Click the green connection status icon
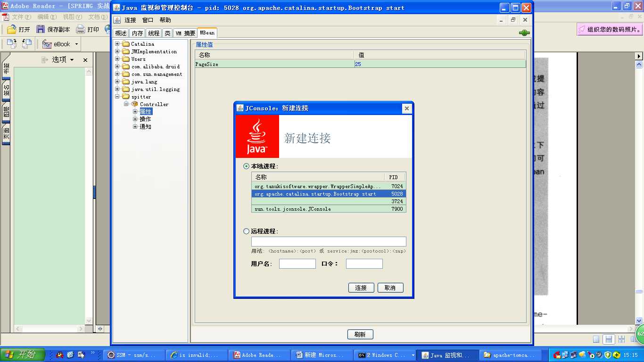This screenshot has height=362, width=644. coord(524,33)
